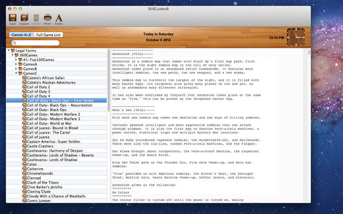Click the 360Games folder icon
The image size is (343, 214).
point(17,55)
